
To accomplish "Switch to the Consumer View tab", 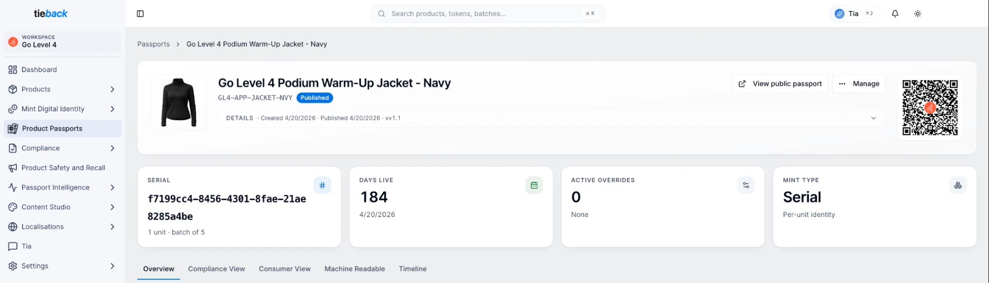I will coord(285,269).
